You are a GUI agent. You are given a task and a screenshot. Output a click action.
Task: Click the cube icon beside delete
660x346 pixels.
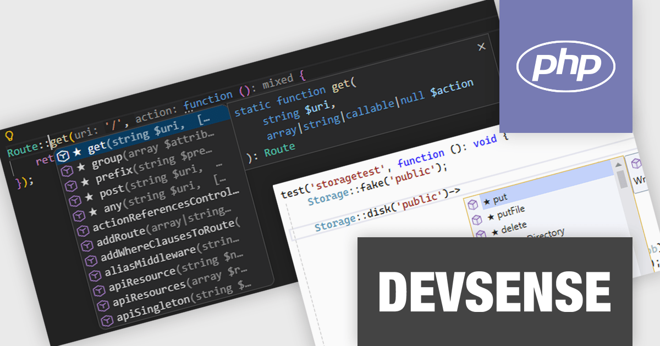tap(481, 234)
